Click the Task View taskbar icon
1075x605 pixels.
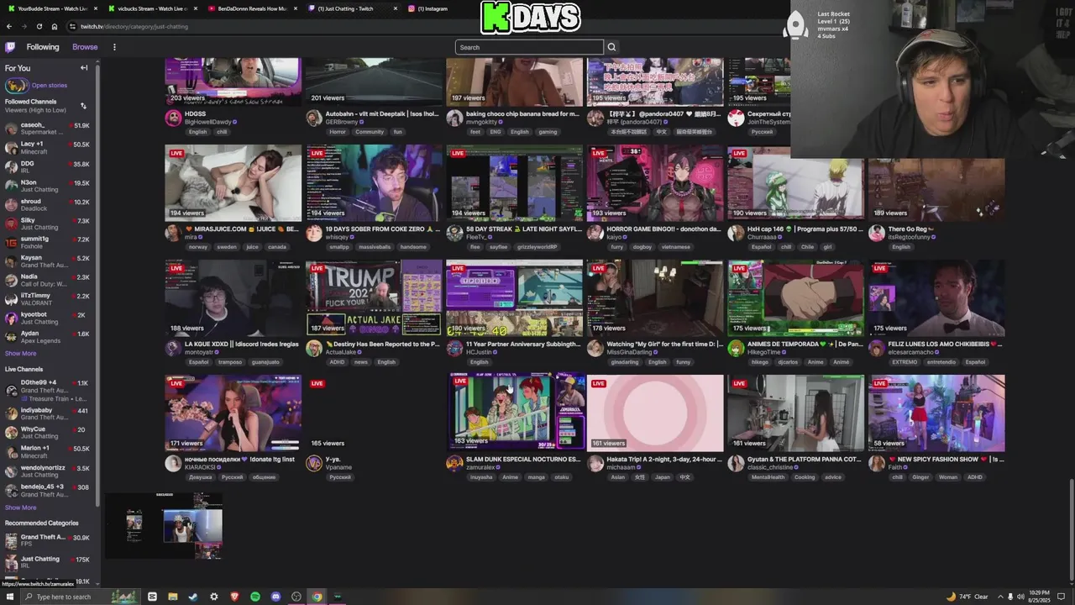click(152, 597)
